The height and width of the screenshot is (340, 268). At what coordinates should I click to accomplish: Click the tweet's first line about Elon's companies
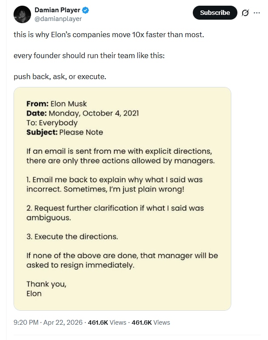109,35
